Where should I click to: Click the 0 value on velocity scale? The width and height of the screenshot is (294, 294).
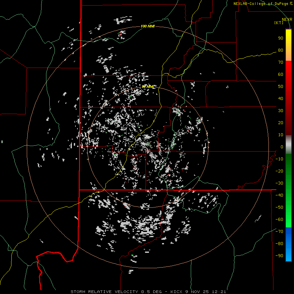click(282, 147)
